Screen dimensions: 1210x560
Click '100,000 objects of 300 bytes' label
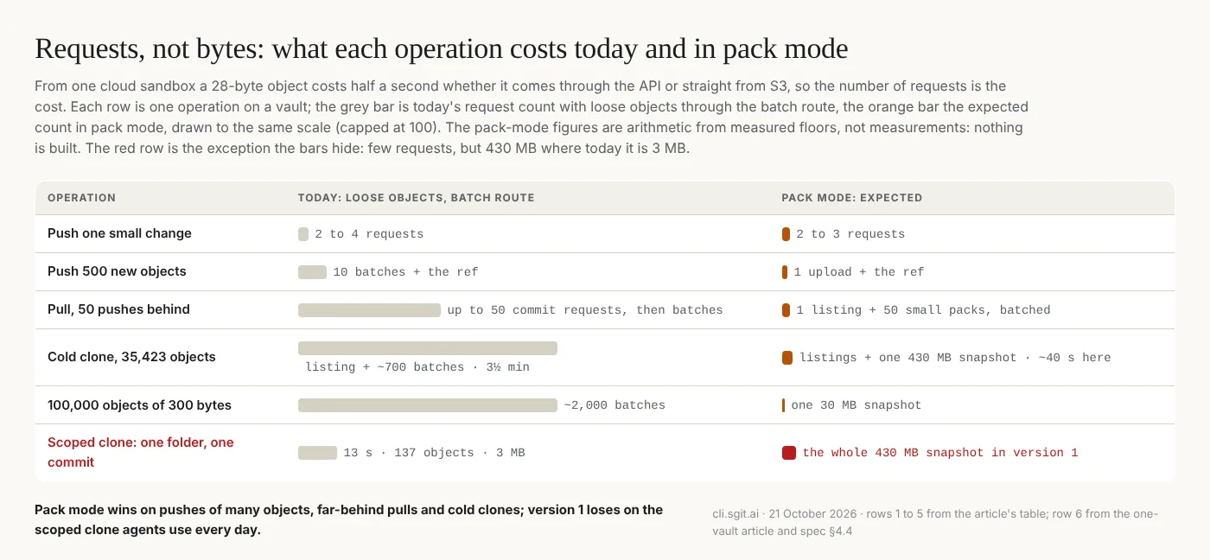pyautogui.click(x=139, y=405)
